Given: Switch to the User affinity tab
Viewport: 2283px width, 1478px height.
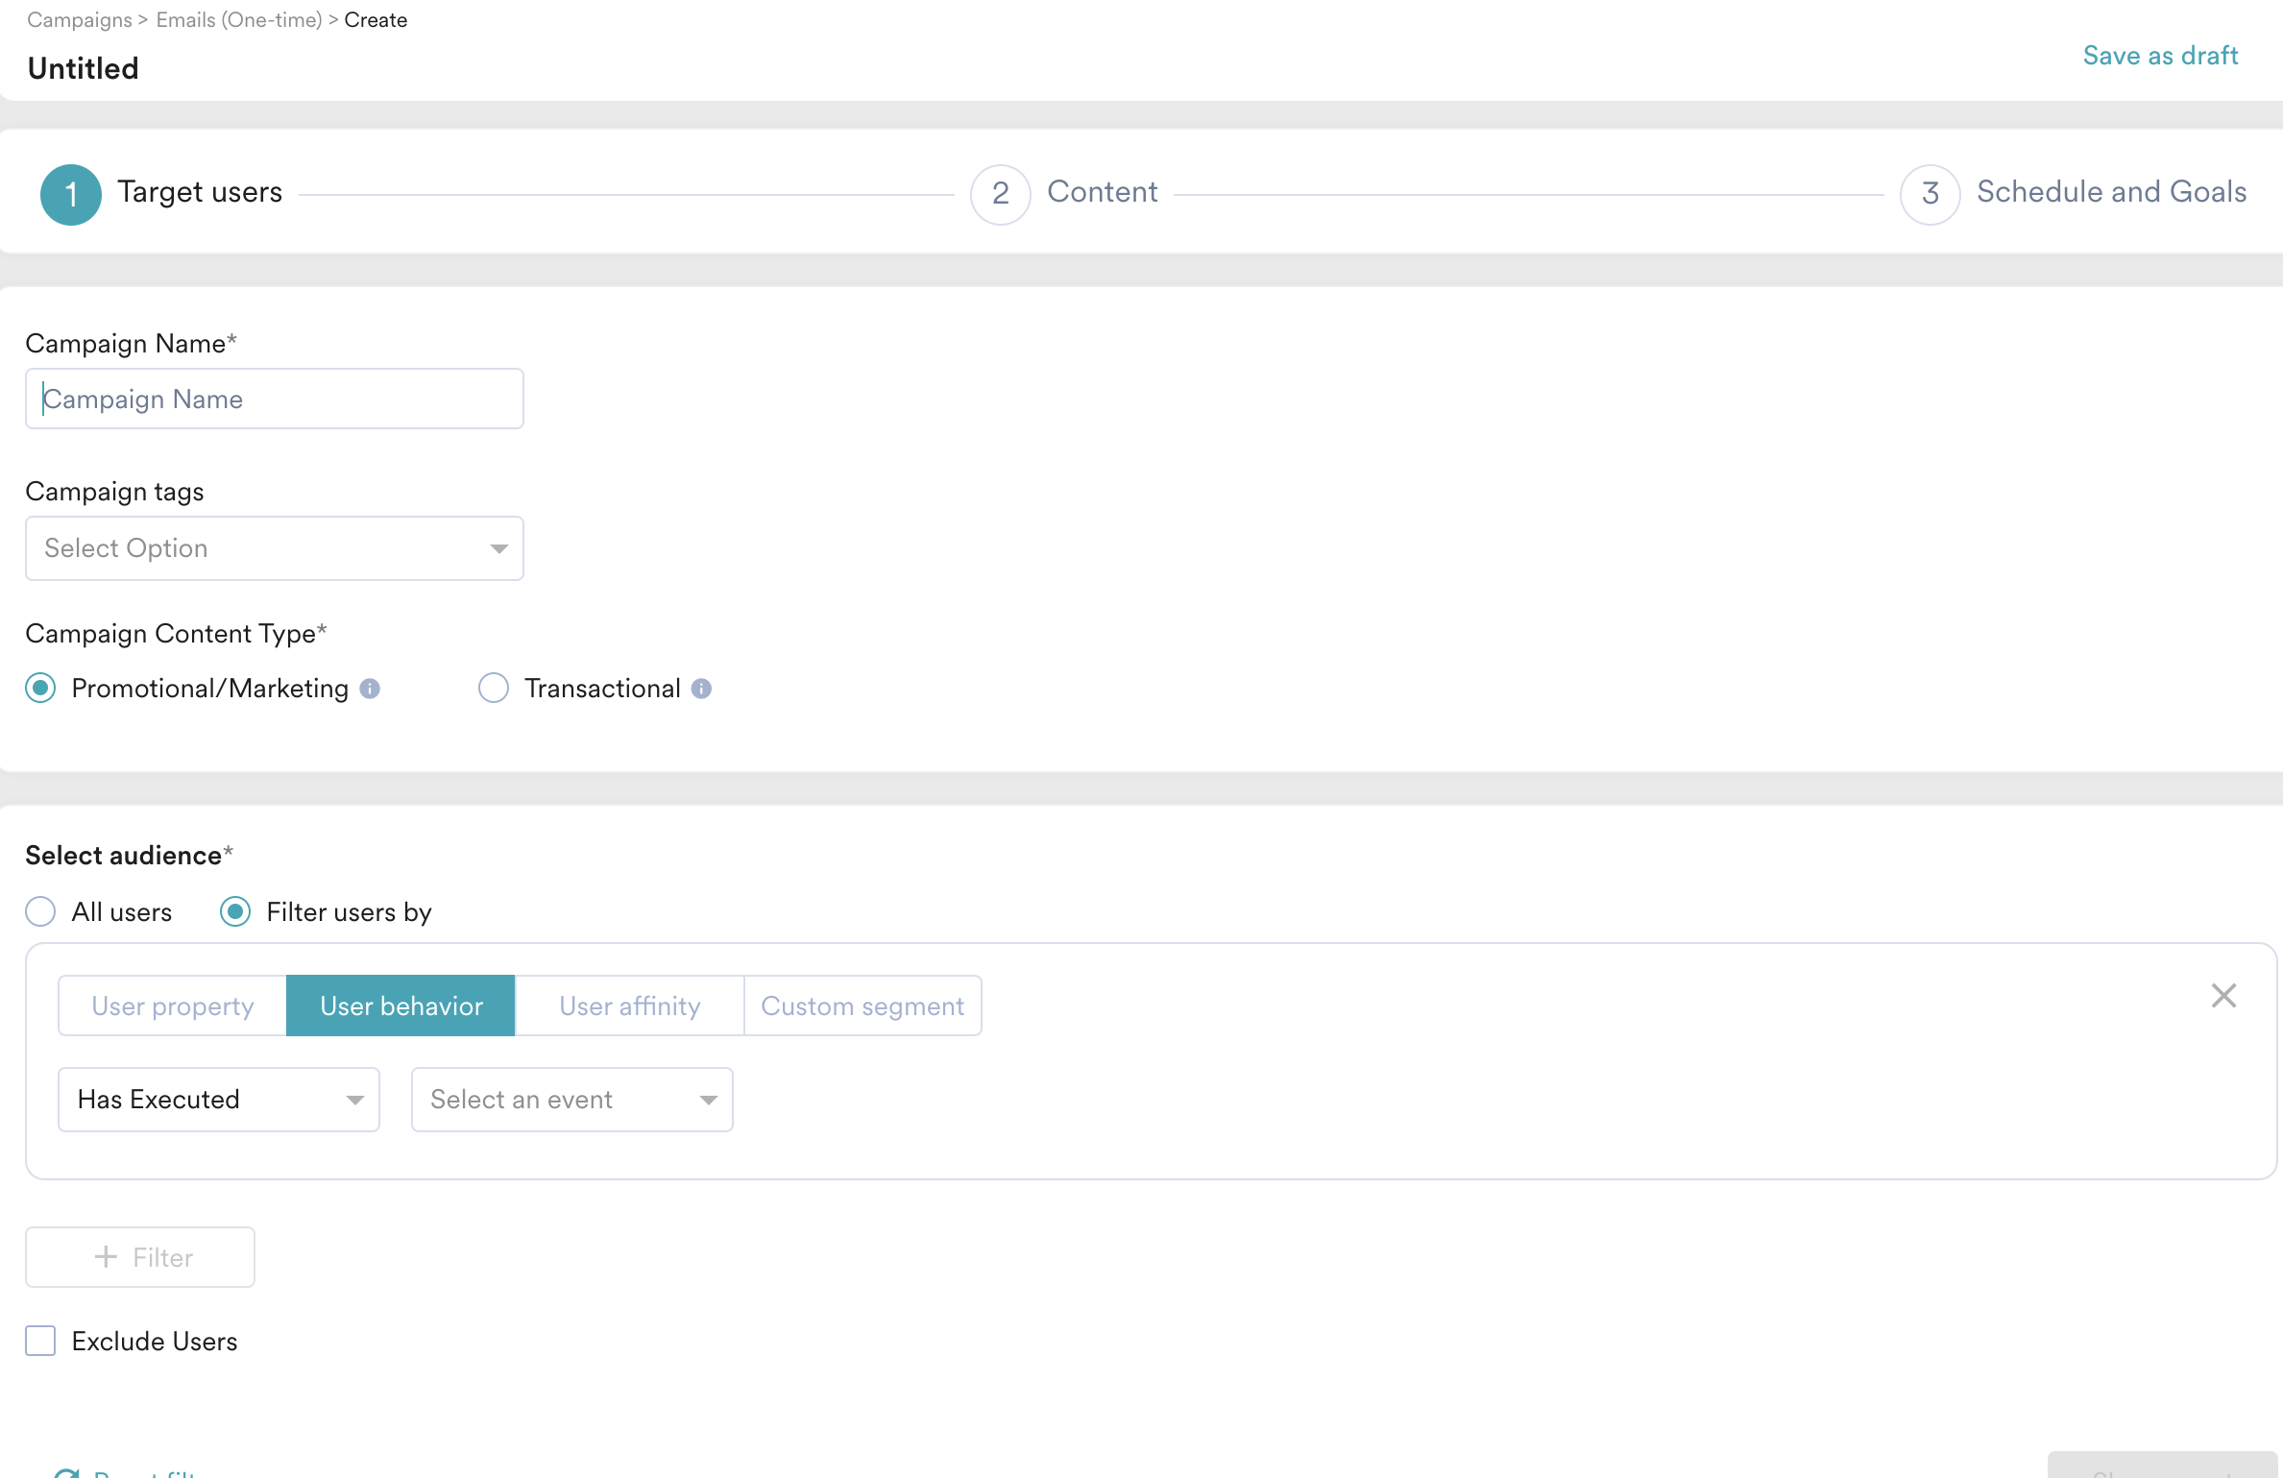Looking at the screenshot, I should (629, 1006).
